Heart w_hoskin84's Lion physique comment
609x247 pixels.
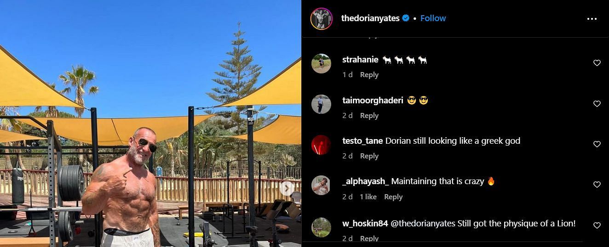pyautogui.click(x=597, y=225)
